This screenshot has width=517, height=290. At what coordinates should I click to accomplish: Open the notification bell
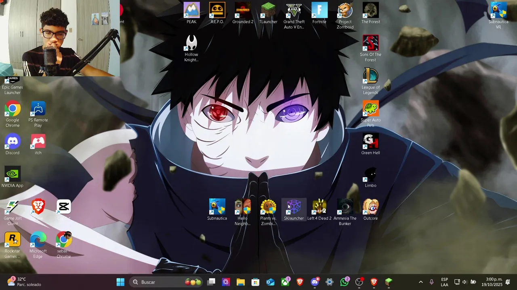click(x=508, y=282)
